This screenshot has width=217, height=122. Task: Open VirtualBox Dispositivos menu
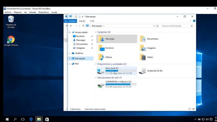[x=44, y=12]
